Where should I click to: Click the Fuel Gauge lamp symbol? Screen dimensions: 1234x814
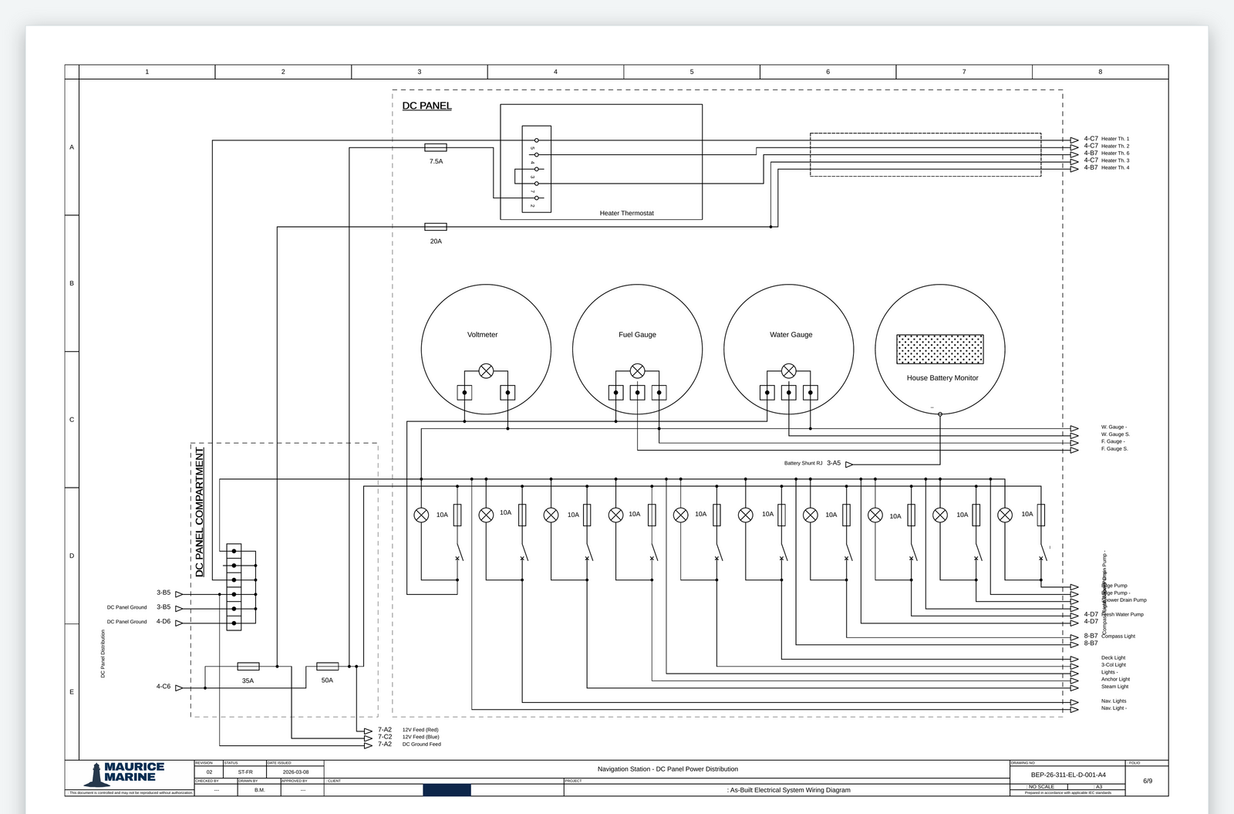[637, 371]
